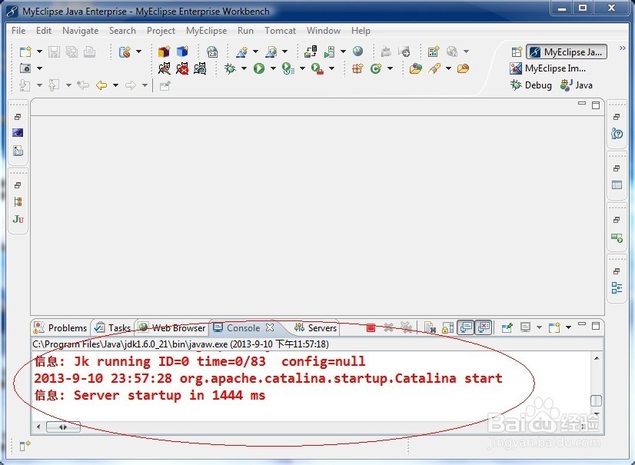Close the Console tab
This screenshot has width=635, height=465.
[270, 327]
